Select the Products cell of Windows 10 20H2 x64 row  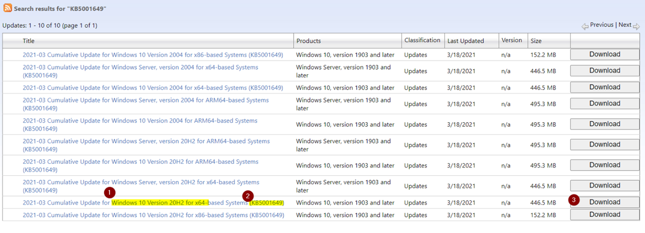point(345,203)
